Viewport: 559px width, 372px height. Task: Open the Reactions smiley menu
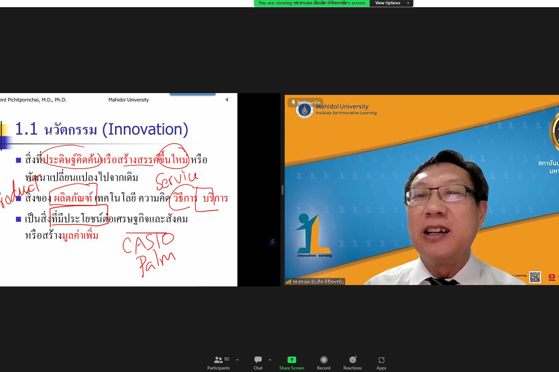(x=353, y=360)
